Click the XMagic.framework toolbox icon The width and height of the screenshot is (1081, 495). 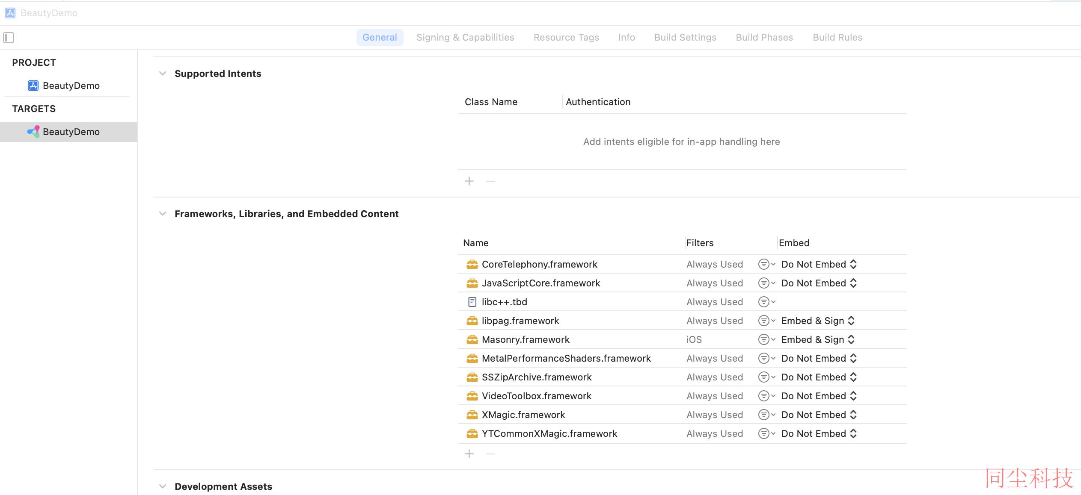click(472, 415)
